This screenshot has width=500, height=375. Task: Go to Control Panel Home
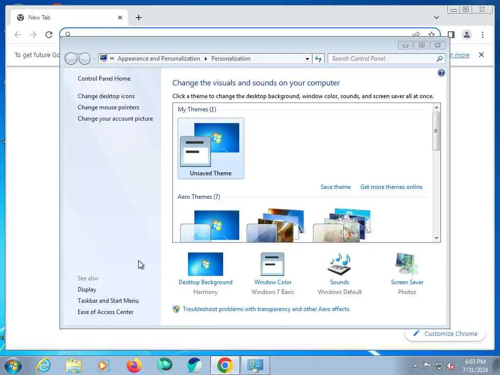tap(104, 79)
